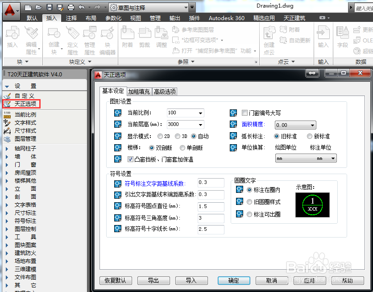Screen dimensions: 373x292
Task: Select 当前比例 in the sidebar
Action: (x=21, y=114)
